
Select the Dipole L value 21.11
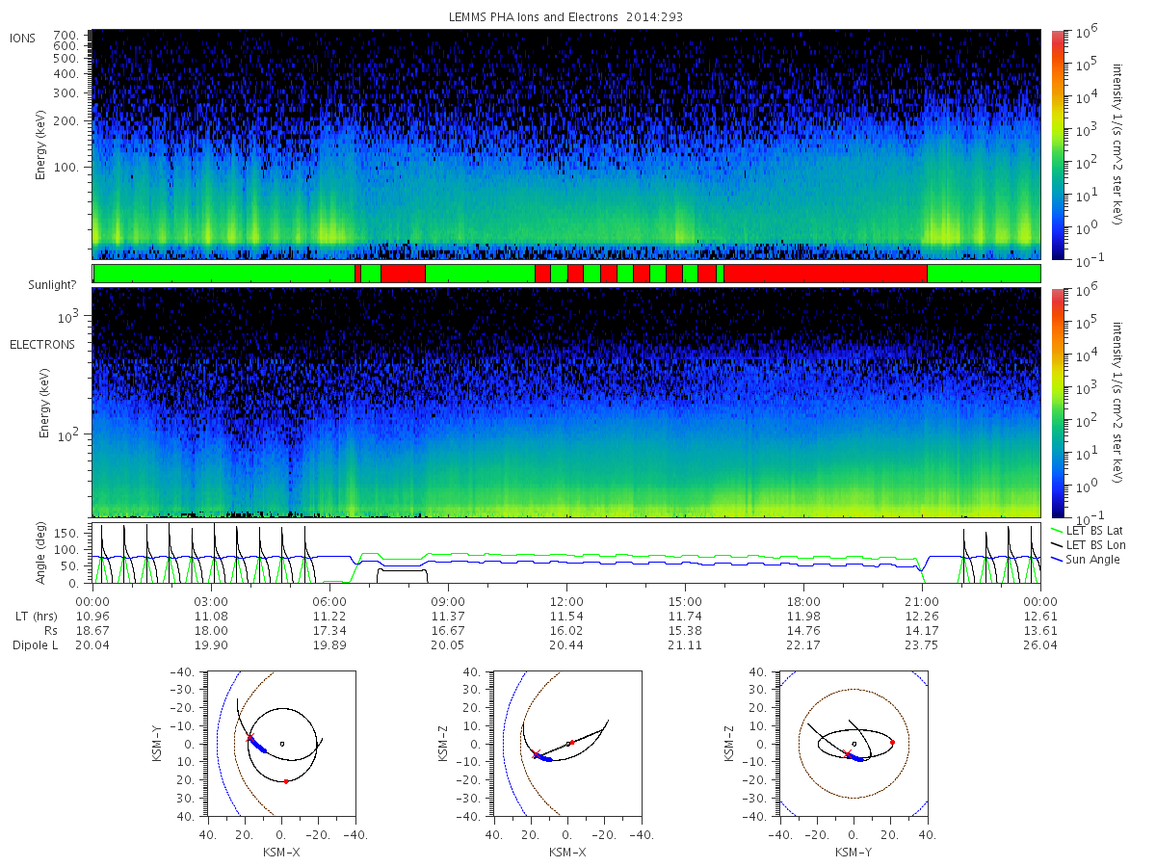click(x=685, y=644)
